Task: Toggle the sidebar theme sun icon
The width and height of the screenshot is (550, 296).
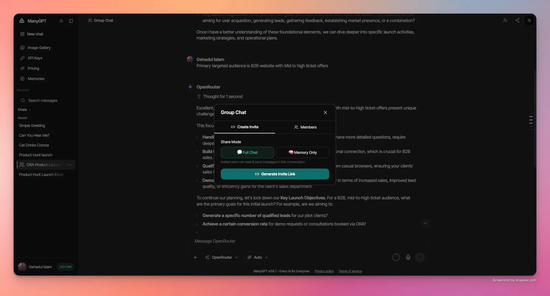Action: (61, 21)
